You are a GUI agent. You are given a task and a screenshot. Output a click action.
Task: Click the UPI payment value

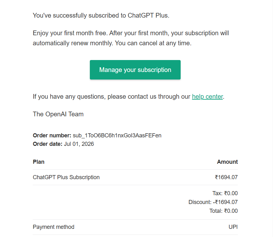click(x=233, y=227)
